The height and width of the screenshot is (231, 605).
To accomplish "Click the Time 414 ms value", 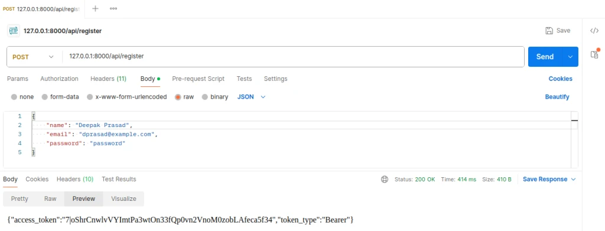I will tap(467, 180).
